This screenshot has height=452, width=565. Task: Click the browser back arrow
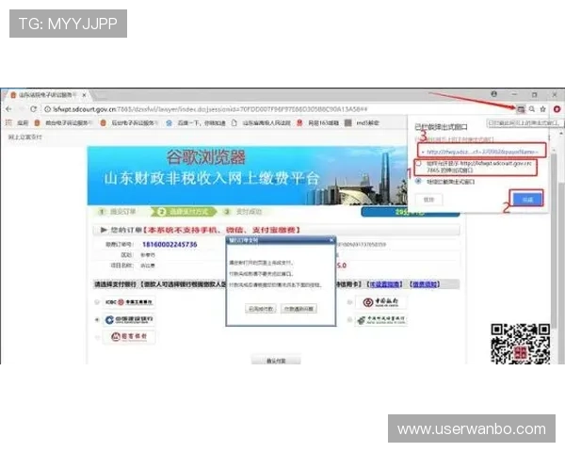coord(8,109)
